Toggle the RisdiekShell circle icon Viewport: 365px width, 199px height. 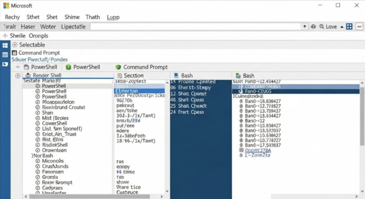[x=38, y=145]
